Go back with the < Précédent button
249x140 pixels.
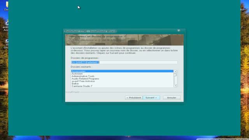(134, 98)
